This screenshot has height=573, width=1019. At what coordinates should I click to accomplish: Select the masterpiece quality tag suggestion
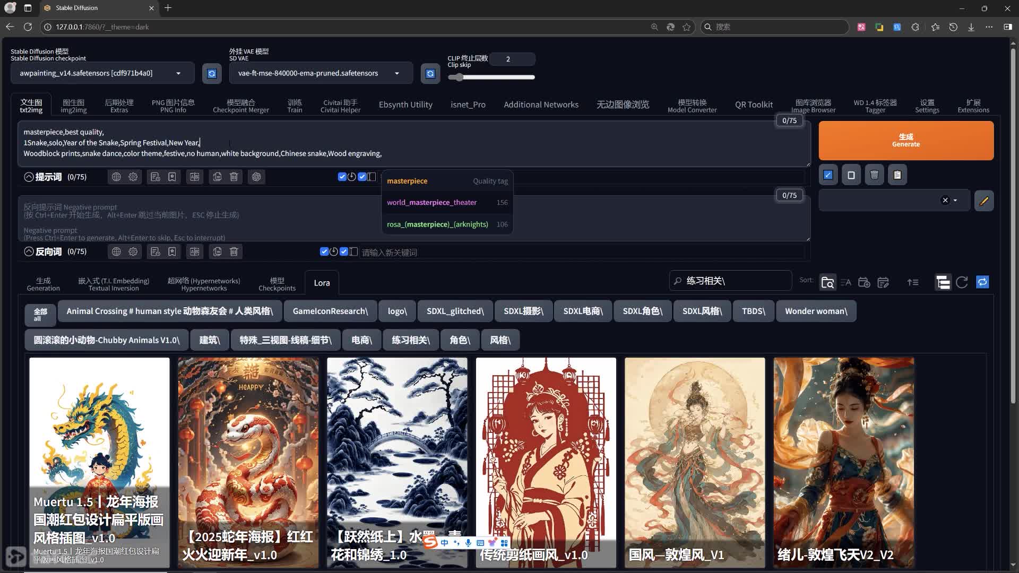[447, 181]
